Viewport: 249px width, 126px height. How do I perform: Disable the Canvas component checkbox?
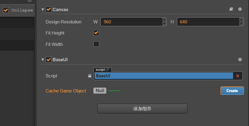click(48, 10)
